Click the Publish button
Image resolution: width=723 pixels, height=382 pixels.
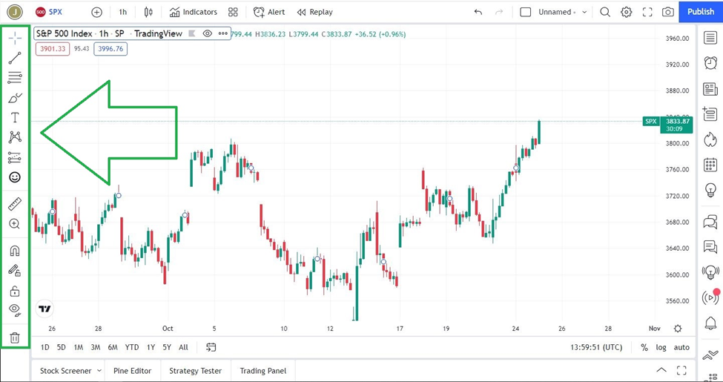pyautogui.click(x=701, y=12)
